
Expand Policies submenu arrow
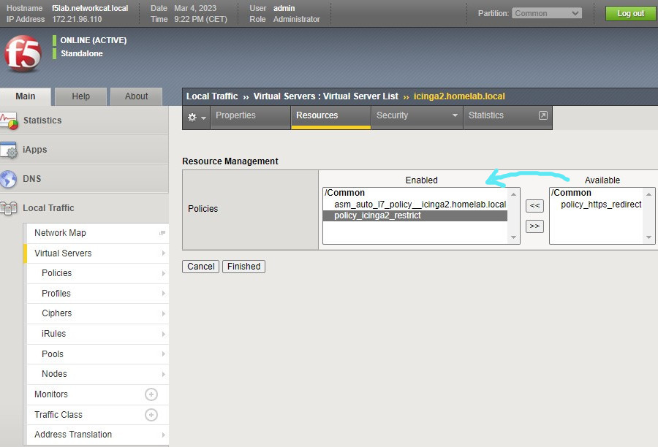tap(163, 273)
